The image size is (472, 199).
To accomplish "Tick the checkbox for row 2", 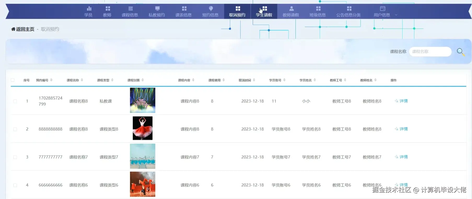I will click(x=15, y=129).
